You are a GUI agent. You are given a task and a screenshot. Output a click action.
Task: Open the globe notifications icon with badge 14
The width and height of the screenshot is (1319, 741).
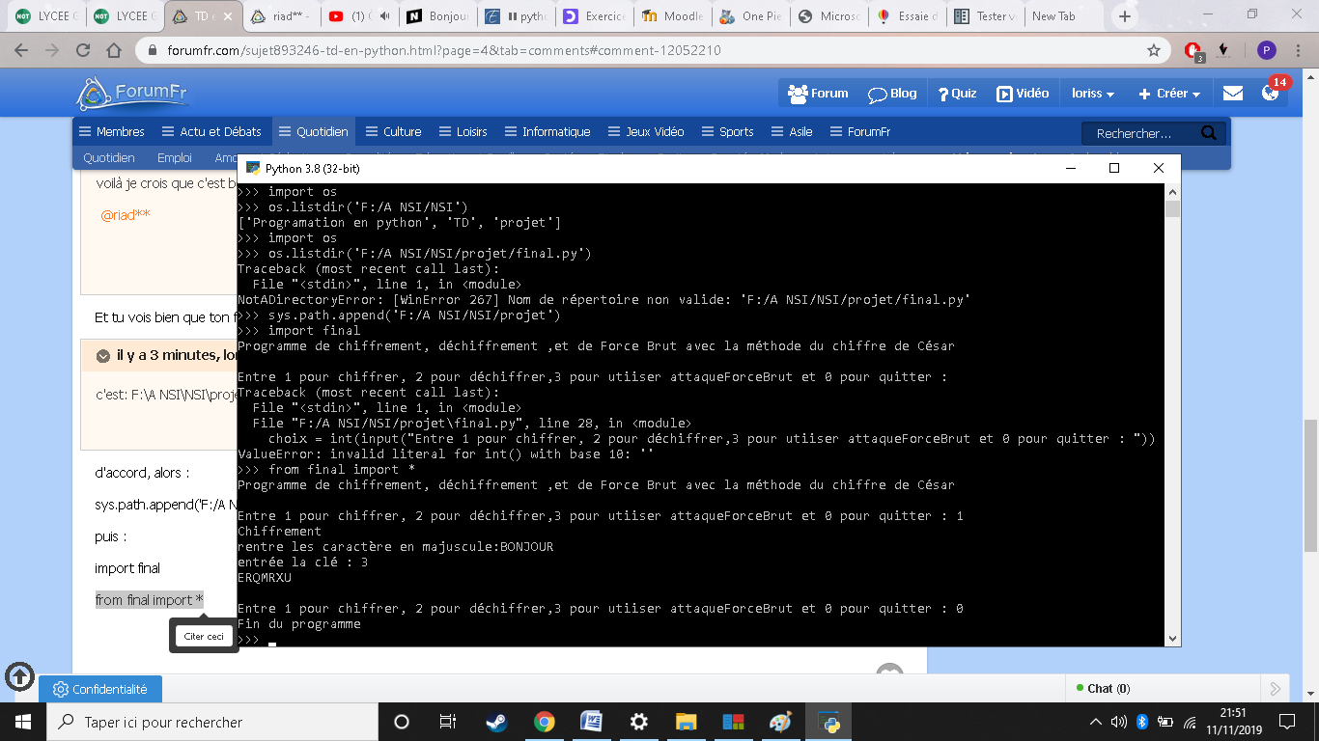1271,94
